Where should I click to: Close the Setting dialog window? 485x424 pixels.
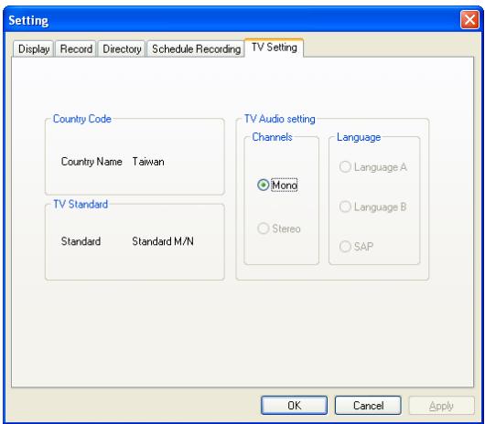tap(469, 20)
